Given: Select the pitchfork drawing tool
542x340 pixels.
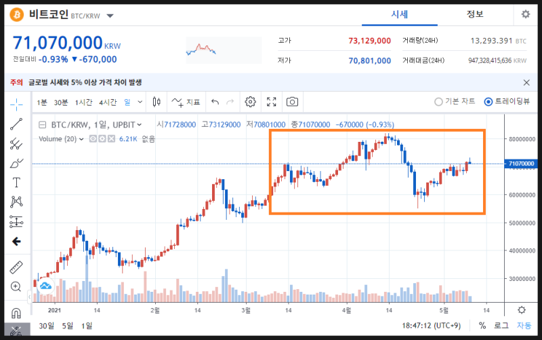Looking at the screenshot, I should (x=16, y=143).
